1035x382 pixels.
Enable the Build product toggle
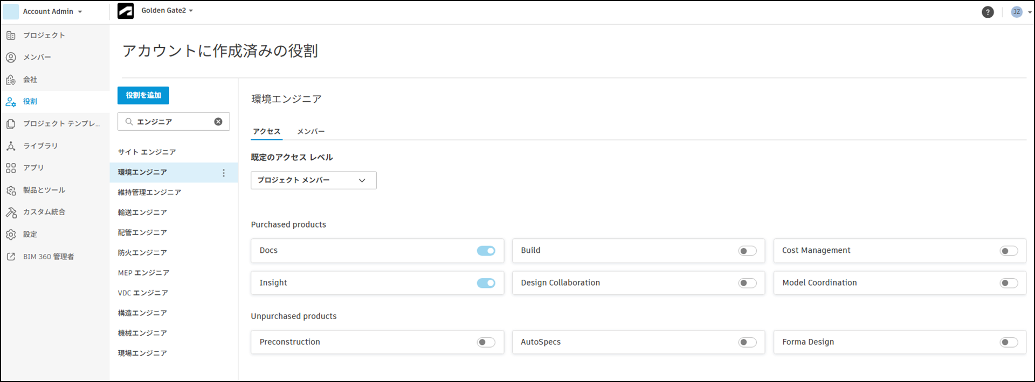(x=747, y=251)
